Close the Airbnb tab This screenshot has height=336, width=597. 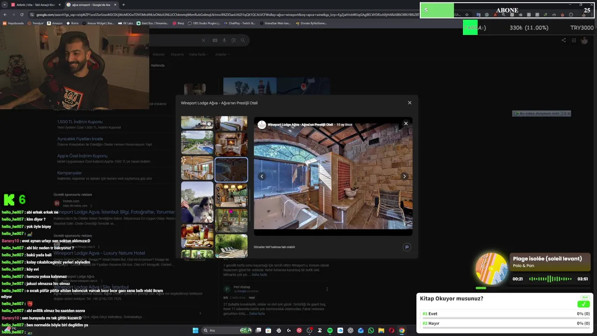(x=59, y=5)
